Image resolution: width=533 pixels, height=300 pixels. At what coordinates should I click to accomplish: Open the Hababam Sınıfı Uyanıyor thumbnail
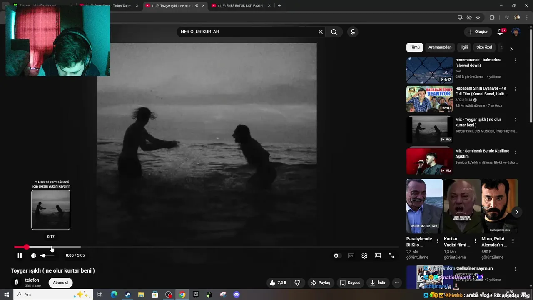[x=430, y=99]
